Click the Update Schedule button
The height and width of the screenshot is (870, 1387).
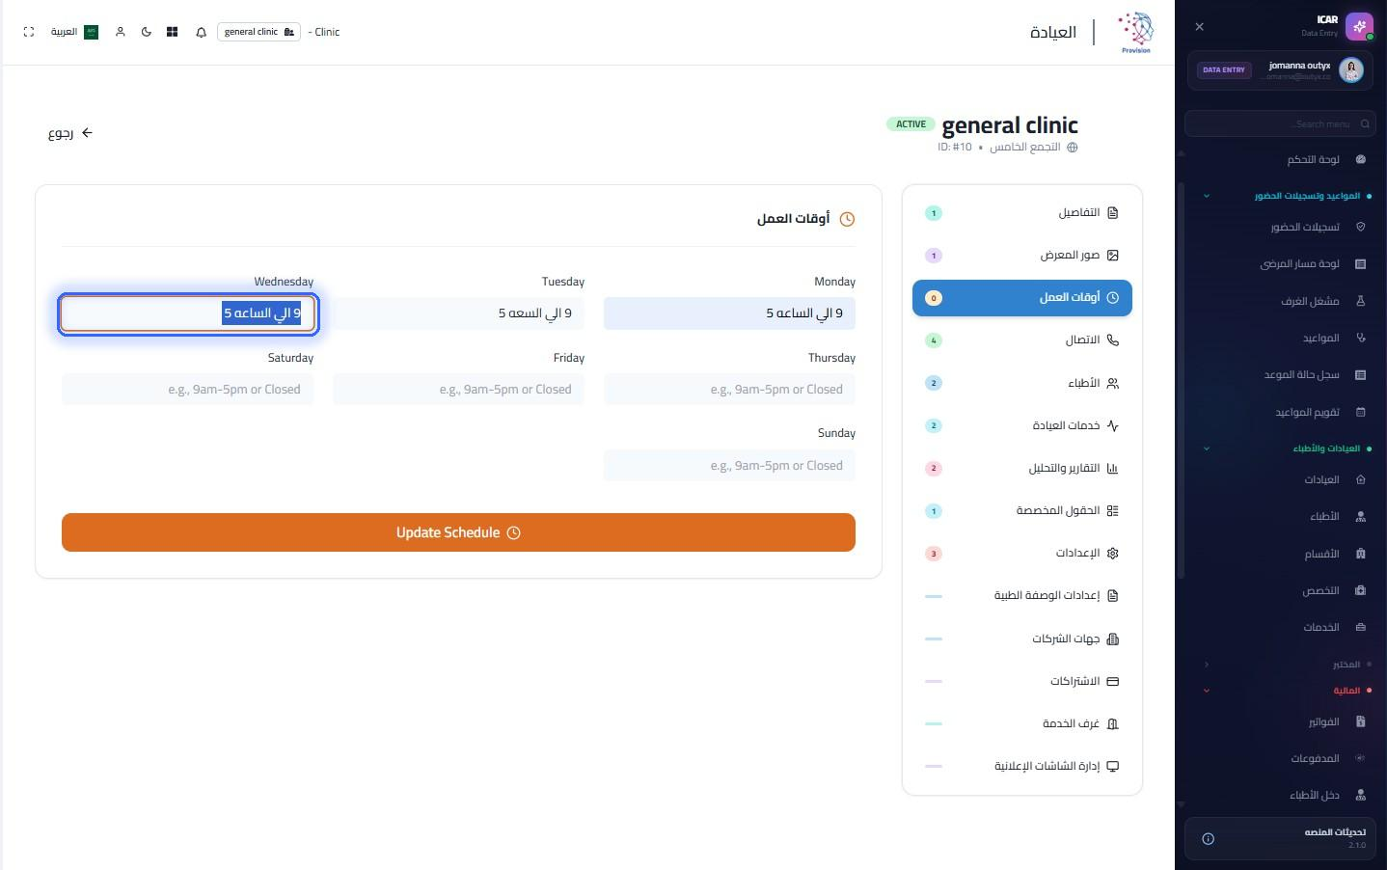point(458,532)
